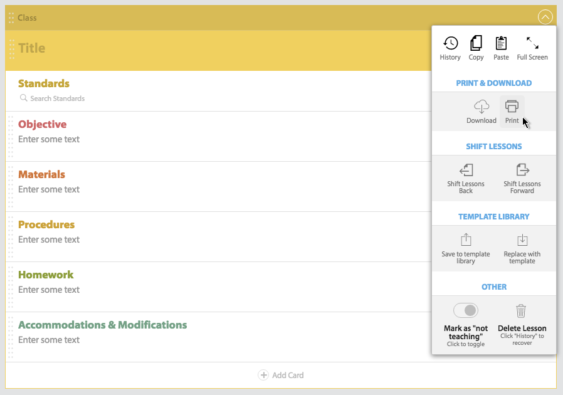Click the TEMPLATE LIBRARY section header
The height and width of the screenshot is (395, 563).
pos(493,217)
